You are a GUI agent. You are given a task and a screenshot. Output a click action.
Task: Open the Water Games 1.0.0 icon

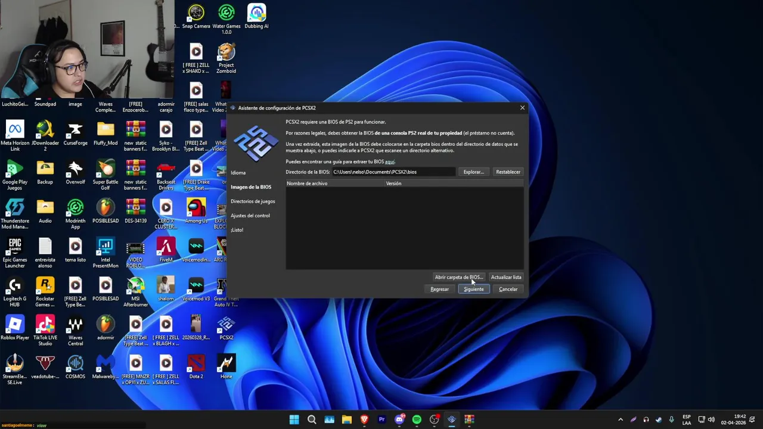[227, 20]
